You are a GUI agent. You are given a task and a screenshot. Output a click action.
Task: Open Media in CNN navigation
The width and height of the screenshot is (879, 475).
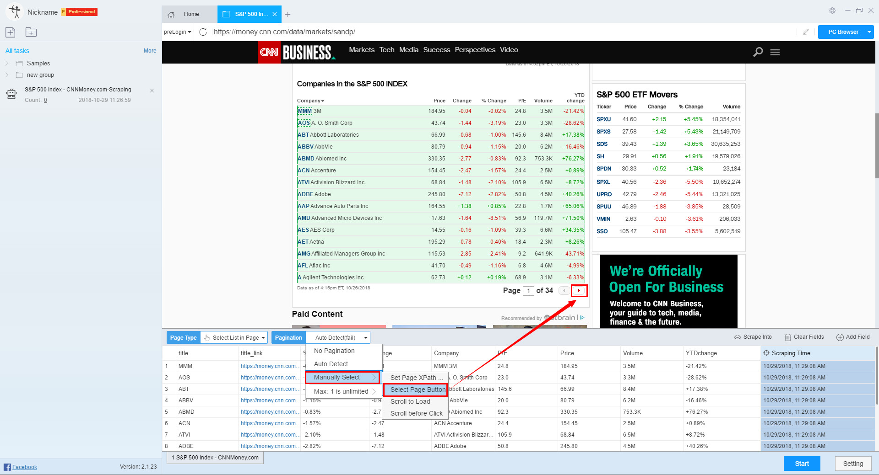409,50
